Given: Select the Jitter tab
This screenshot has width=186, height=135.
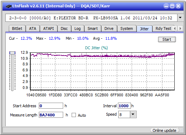Looking at the screenshot, I should coord(144,29).
